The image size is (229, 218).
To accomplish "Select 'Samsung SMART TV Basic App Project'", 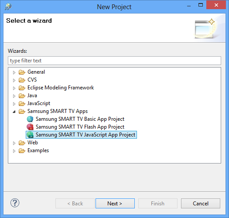I will [80, 119].
